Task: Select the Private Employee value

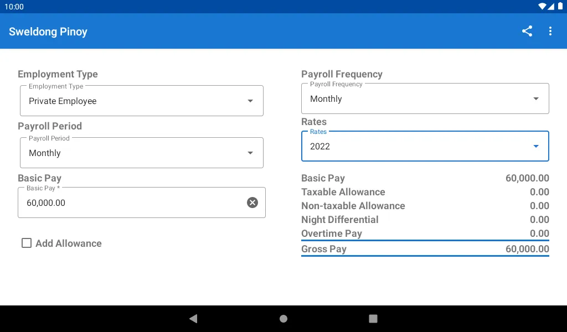Action: click(63, 101)
